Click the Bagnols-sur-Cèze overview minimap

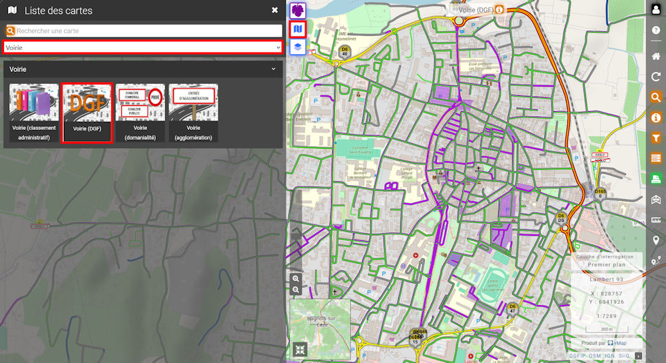point(320,330)
